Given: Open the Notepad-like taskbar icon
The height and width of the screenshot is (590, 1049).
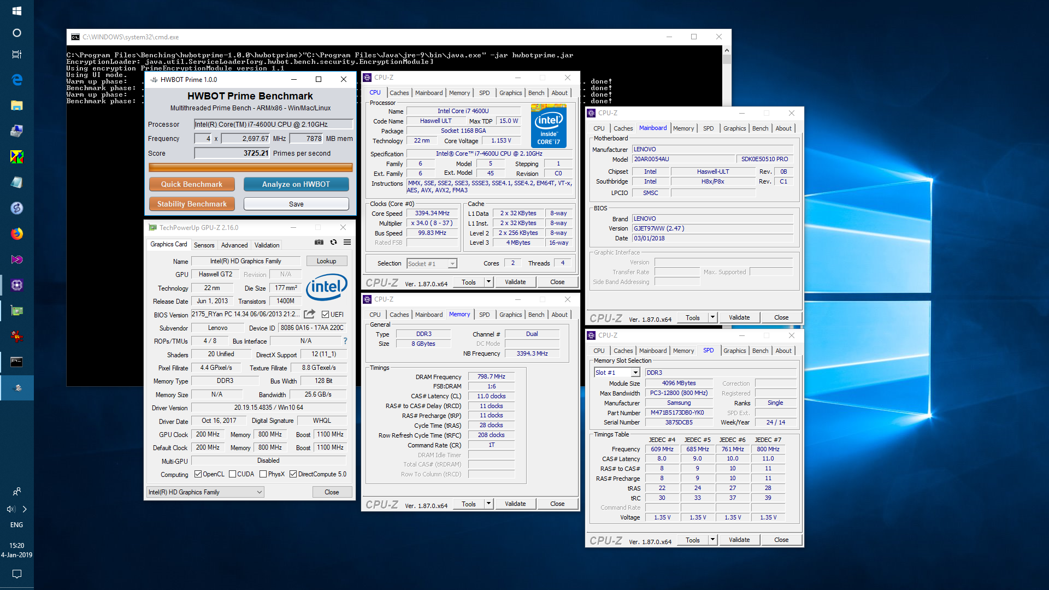Looking at the screenshot, I should pyautogui.click(x=16, y=182).
